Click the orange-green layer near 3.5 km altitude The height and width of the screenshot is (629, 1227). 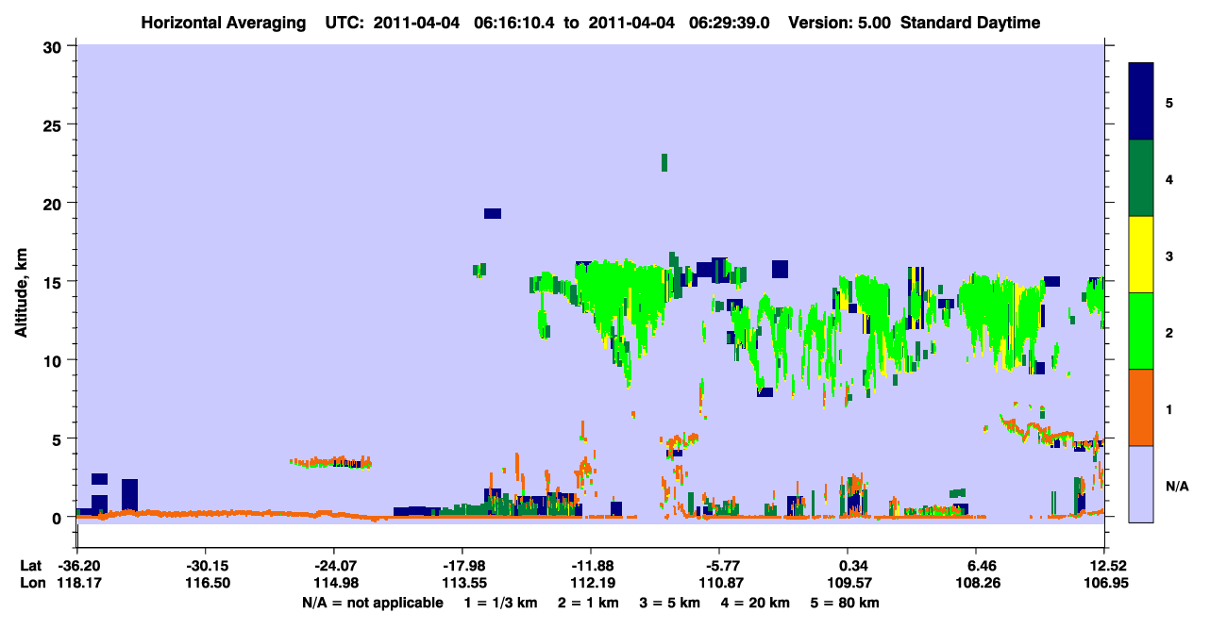pos(331,462)
